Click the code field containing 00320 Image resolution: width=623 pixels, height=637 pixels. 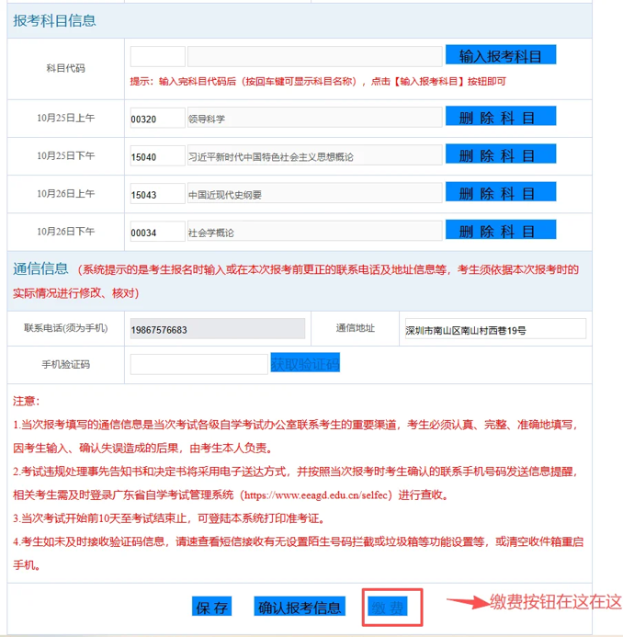[158, 119]
